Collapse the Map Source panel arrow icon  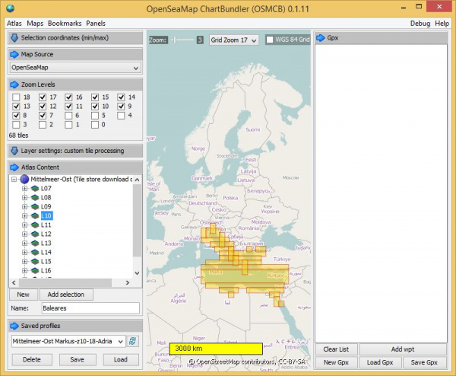click(15, 54)
